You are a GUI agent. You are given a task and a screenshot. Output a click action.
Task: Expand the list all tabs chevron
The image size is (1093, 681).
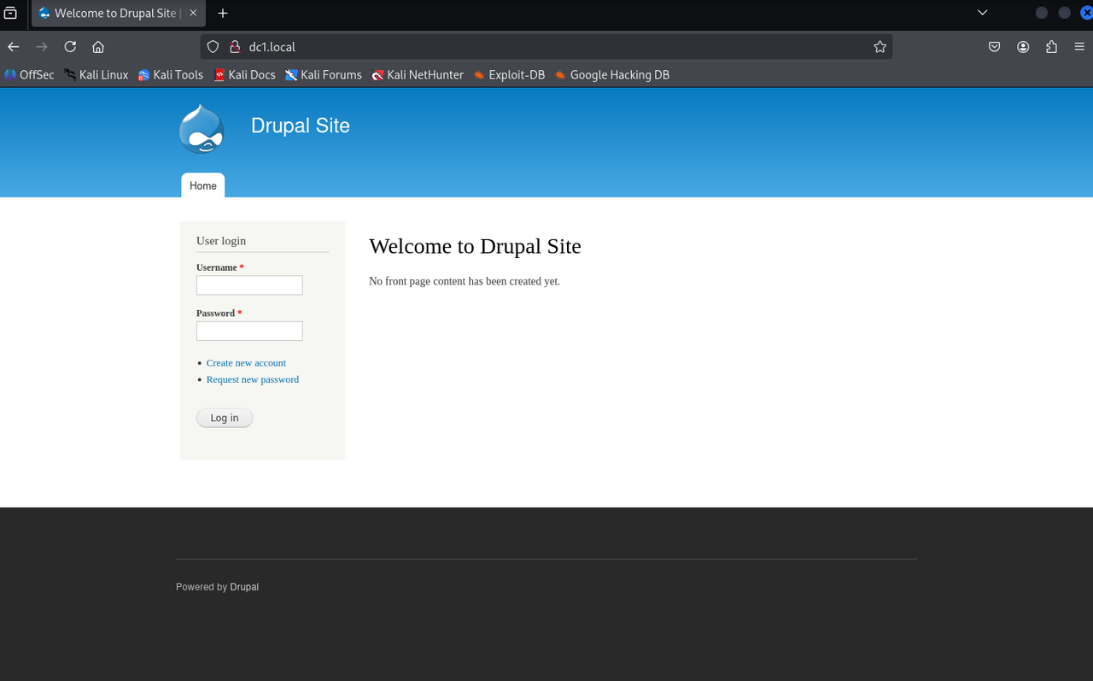point(983,13)
